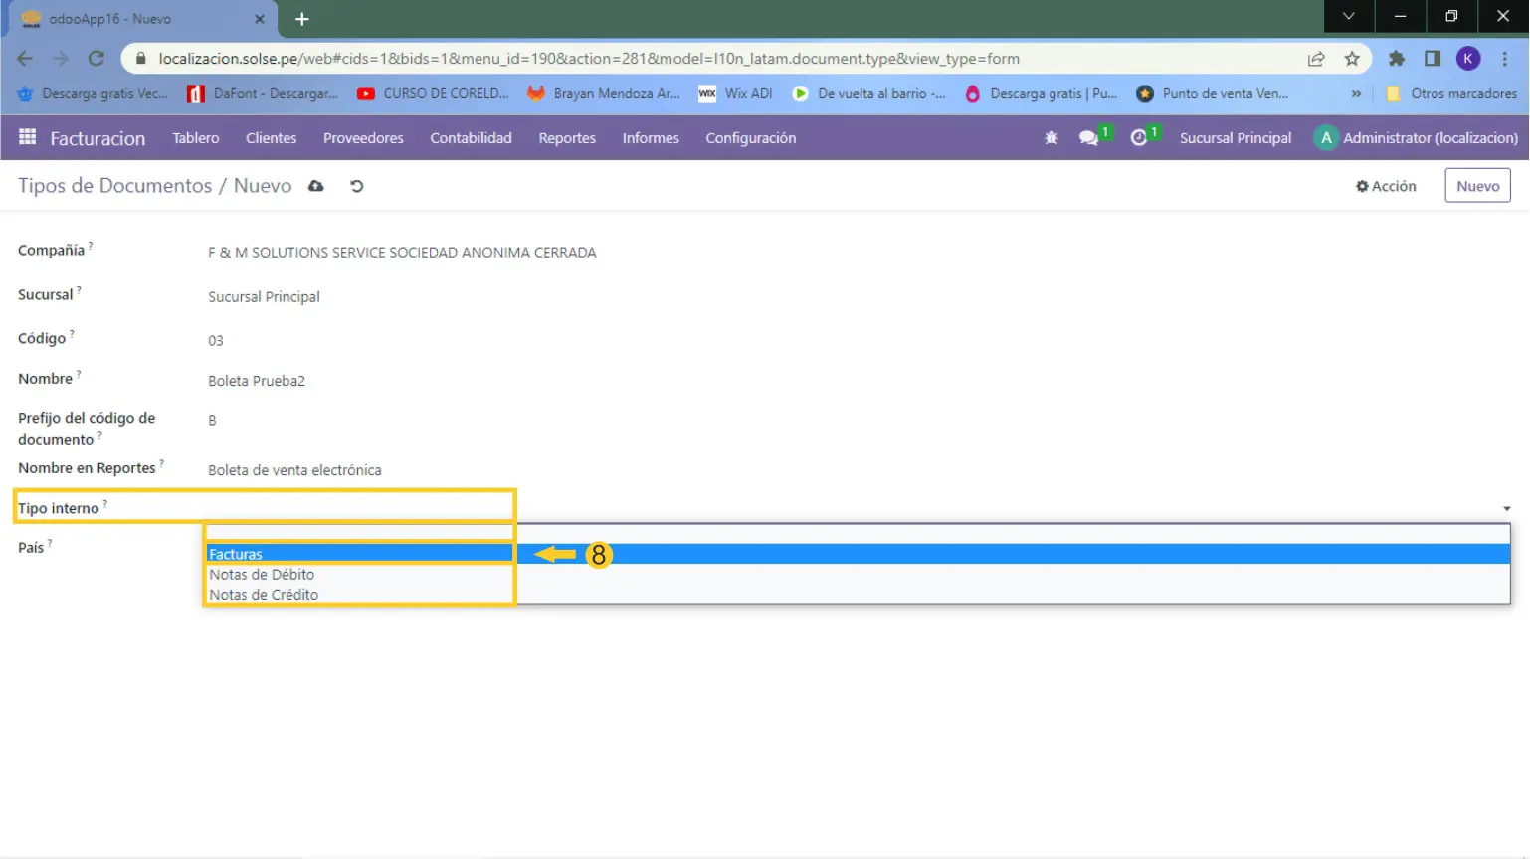This screenshot has height=859, width=1530.
Task: Open the apps grid menu icon
Action: [x=27, y=137]
